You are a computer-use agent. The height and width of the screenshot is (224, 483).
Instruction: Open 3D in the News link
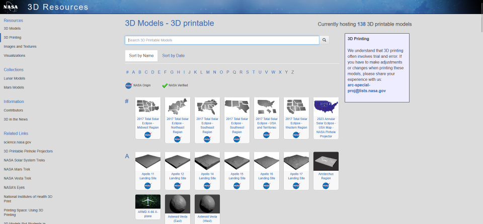click(x=16, y=120)
